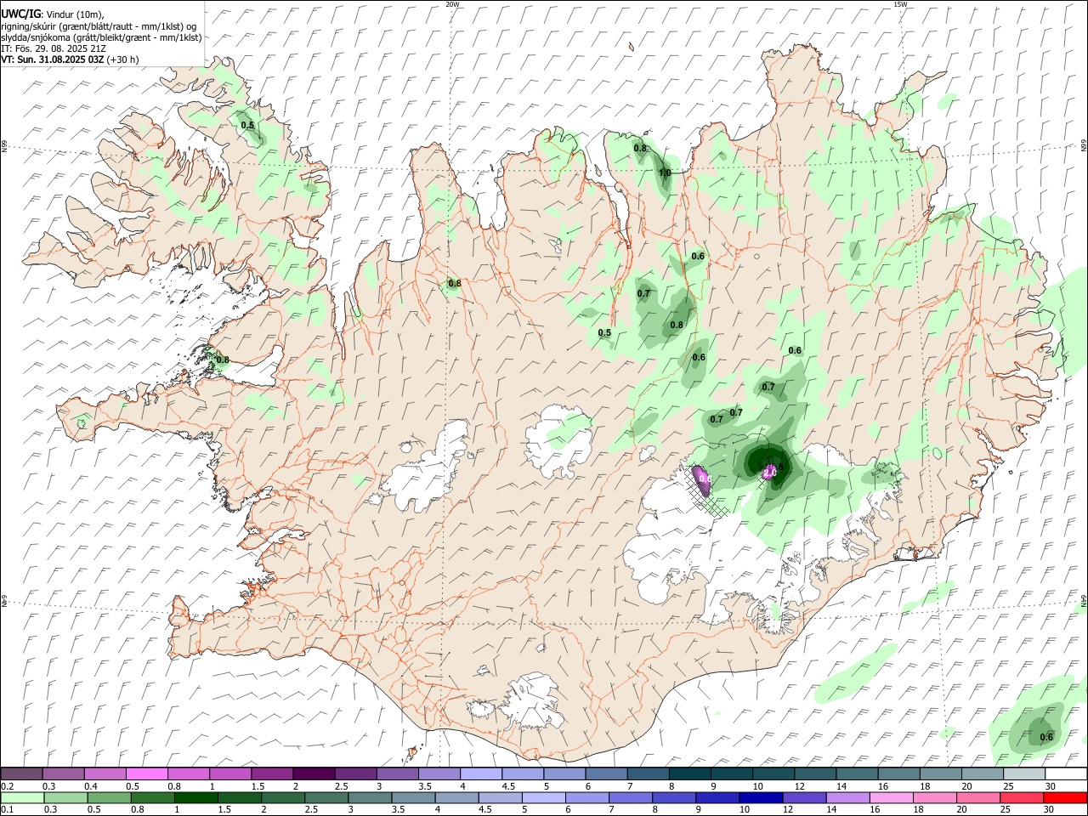The width and height of the screenshot is (1088, 816).
Task: Click the '15W' longitude label at the top
Action: click(900, 4)
